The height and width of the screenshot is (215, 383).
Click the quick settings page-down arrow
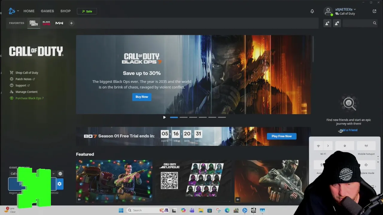coord(378,162)
